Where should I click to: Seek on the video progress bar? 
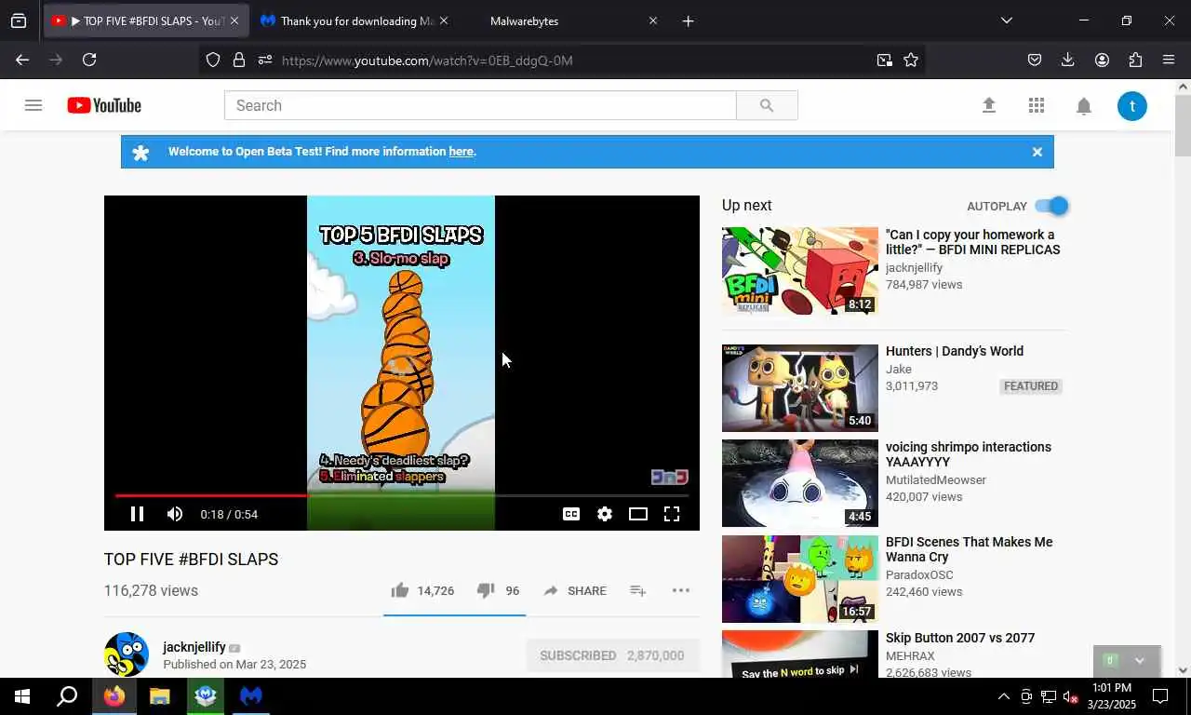pyautogui.click(x=402, y=495)
